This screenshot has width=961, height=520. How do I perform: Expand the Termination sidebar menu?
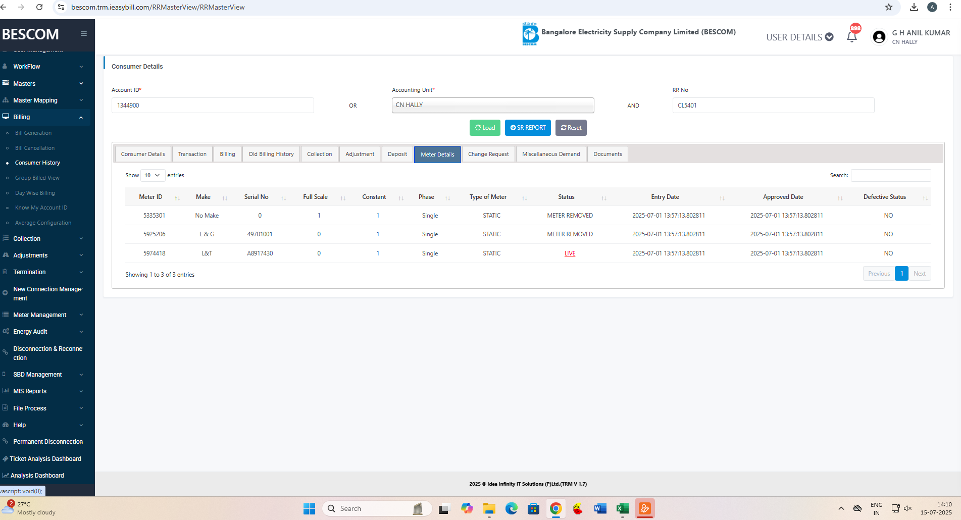pos(45,272)
